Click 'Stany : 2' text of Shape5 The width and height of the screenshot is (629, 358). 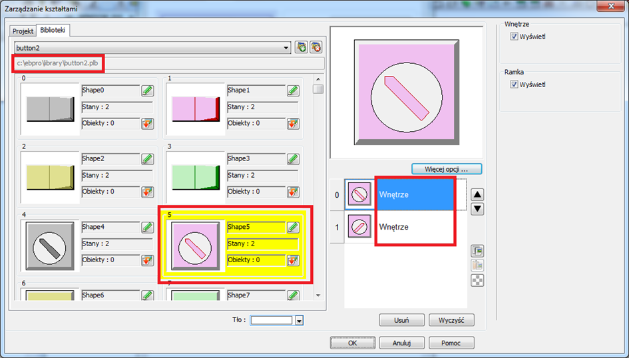pyautogui.click(x=242, y=244)
